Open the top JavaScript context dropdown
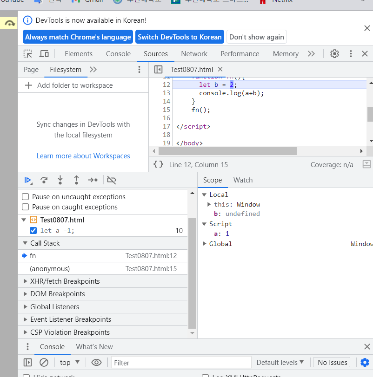373x377 pixels. 70,362
